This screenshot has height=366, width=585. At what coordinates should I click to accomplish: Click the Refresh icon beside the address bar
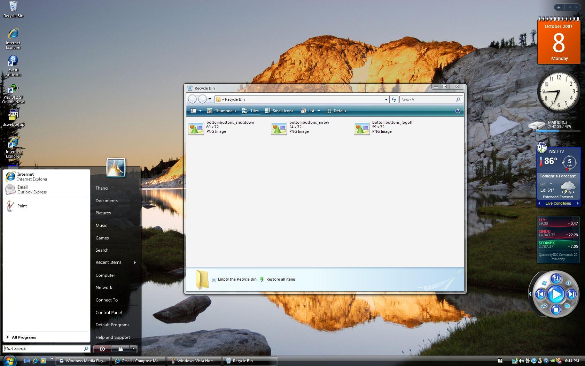tap(393, 99)
